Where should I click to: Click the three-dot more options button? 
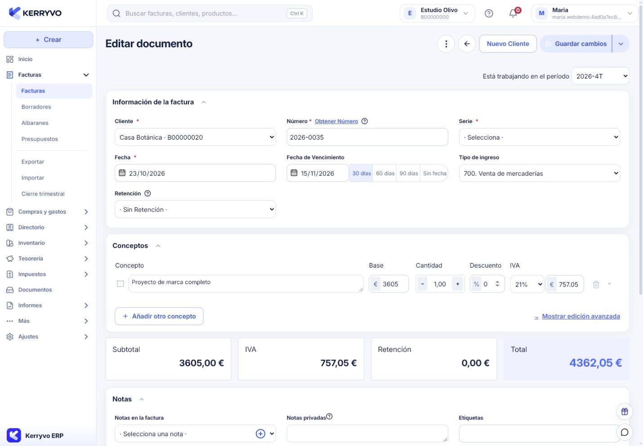446,44
